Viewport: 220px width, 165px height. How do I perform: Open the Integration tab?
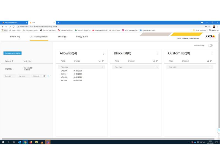click(82, 37)
